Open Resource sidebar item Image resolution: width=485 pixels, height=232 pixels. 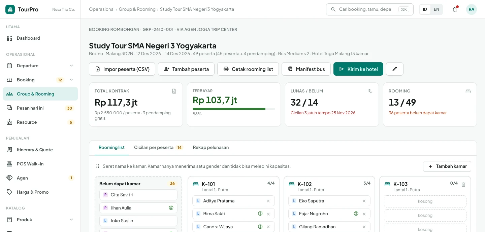pyautogui.click(x=40, y=122)
